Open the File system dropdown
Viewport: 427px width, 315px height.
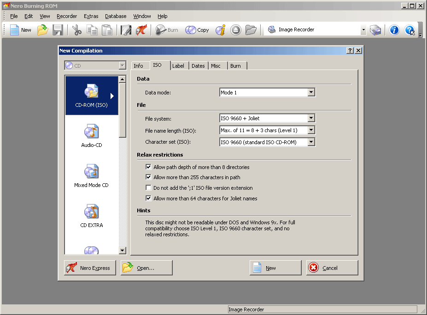click(x=311, y=118)
